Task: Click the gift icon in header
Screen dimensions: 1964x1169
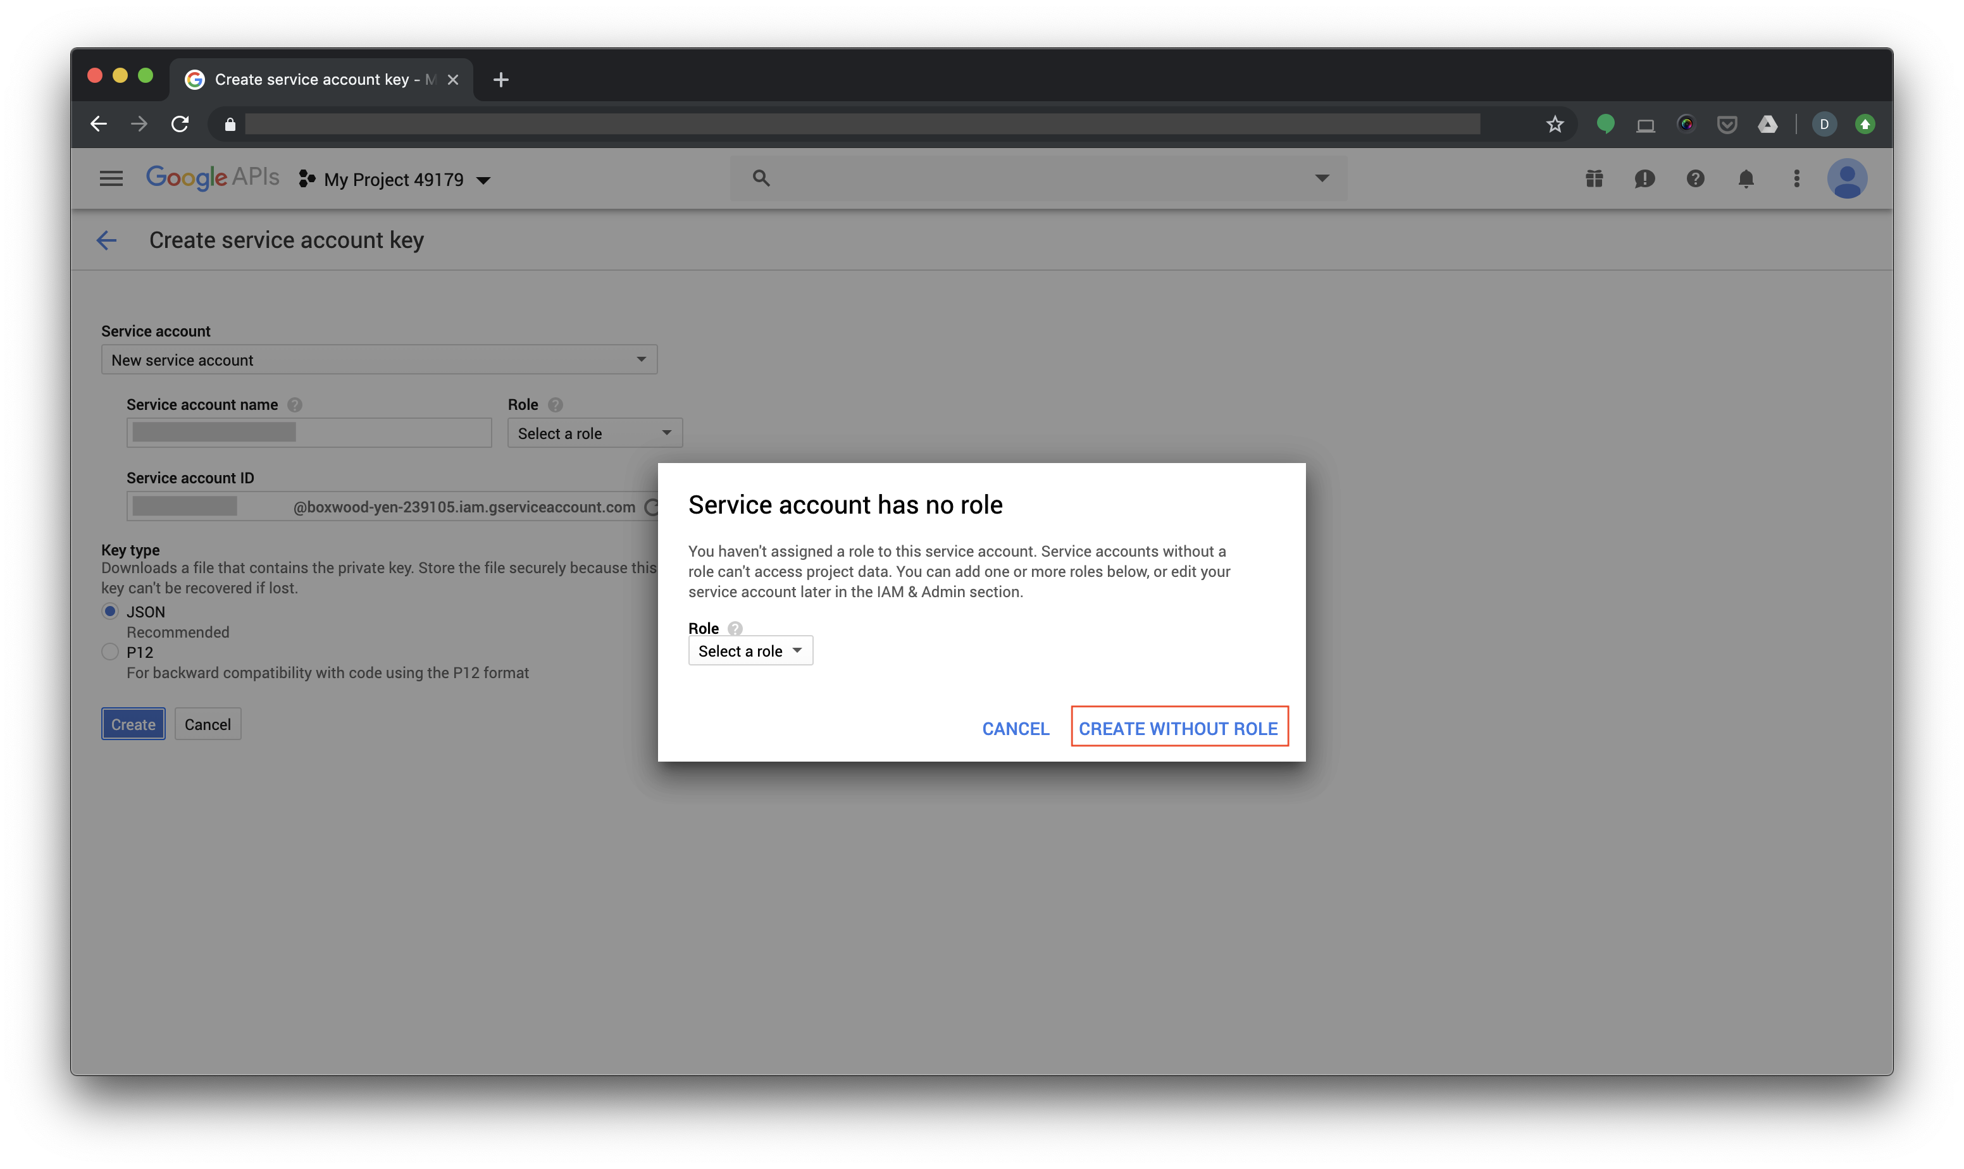Action: click(x=1594, y=179)
